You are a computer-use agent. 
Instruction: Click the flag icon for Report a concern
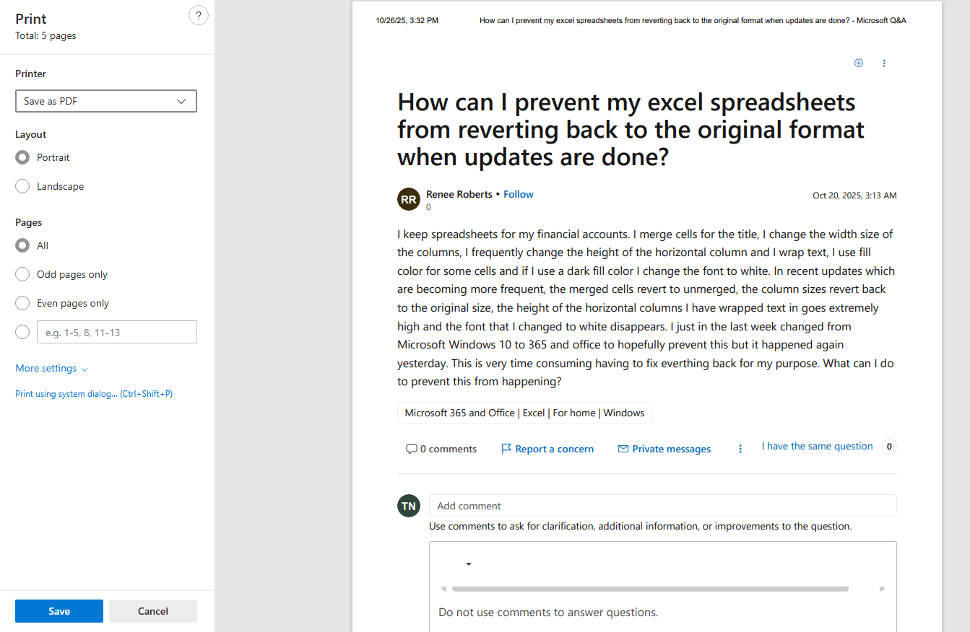point(506,449)
